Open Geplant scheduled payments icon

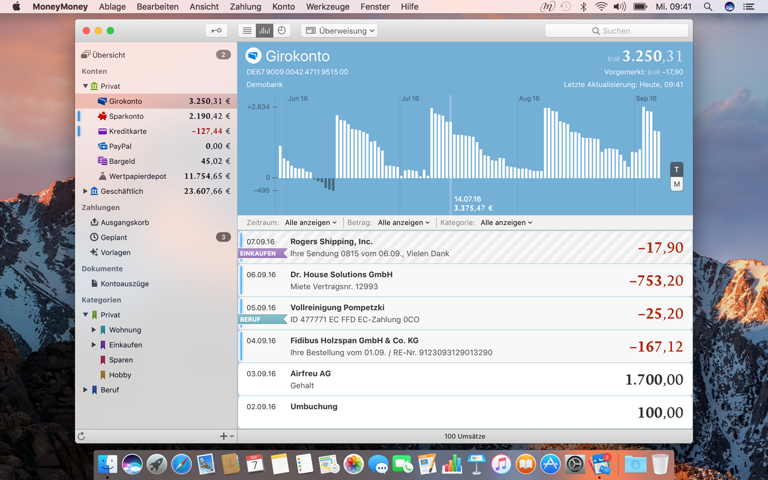(94, 237)
